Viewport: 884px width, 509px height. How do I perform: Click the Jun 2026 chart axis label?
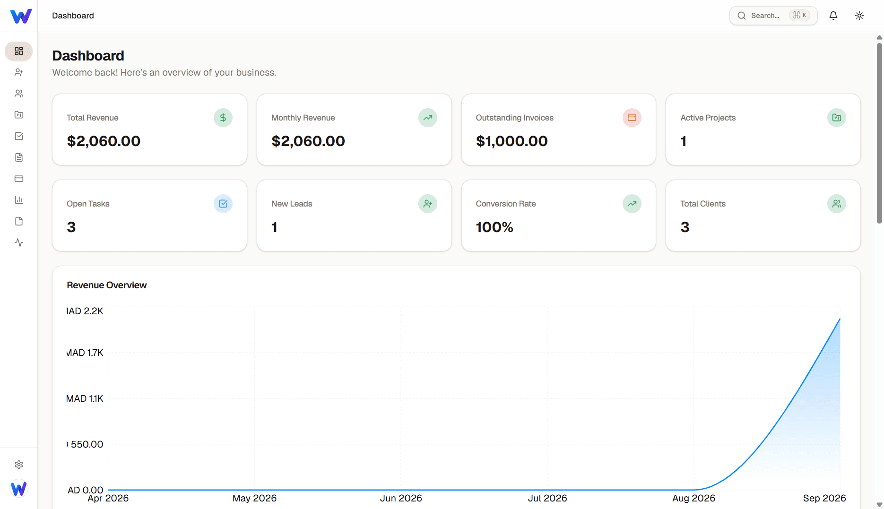(401, 498)
